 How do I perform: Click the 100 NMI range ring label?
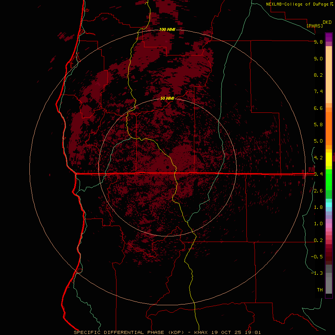click(x=167, y=29)
